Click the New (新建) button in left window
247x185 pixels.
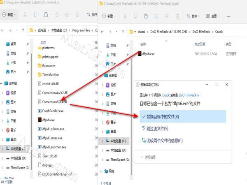(x=9, y=15)
